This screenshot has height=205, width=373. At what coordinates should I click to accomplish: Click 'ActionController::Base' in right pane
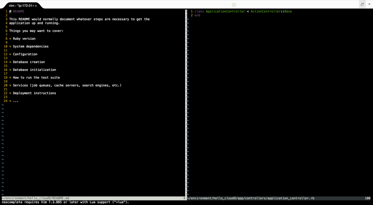(271, 11)
